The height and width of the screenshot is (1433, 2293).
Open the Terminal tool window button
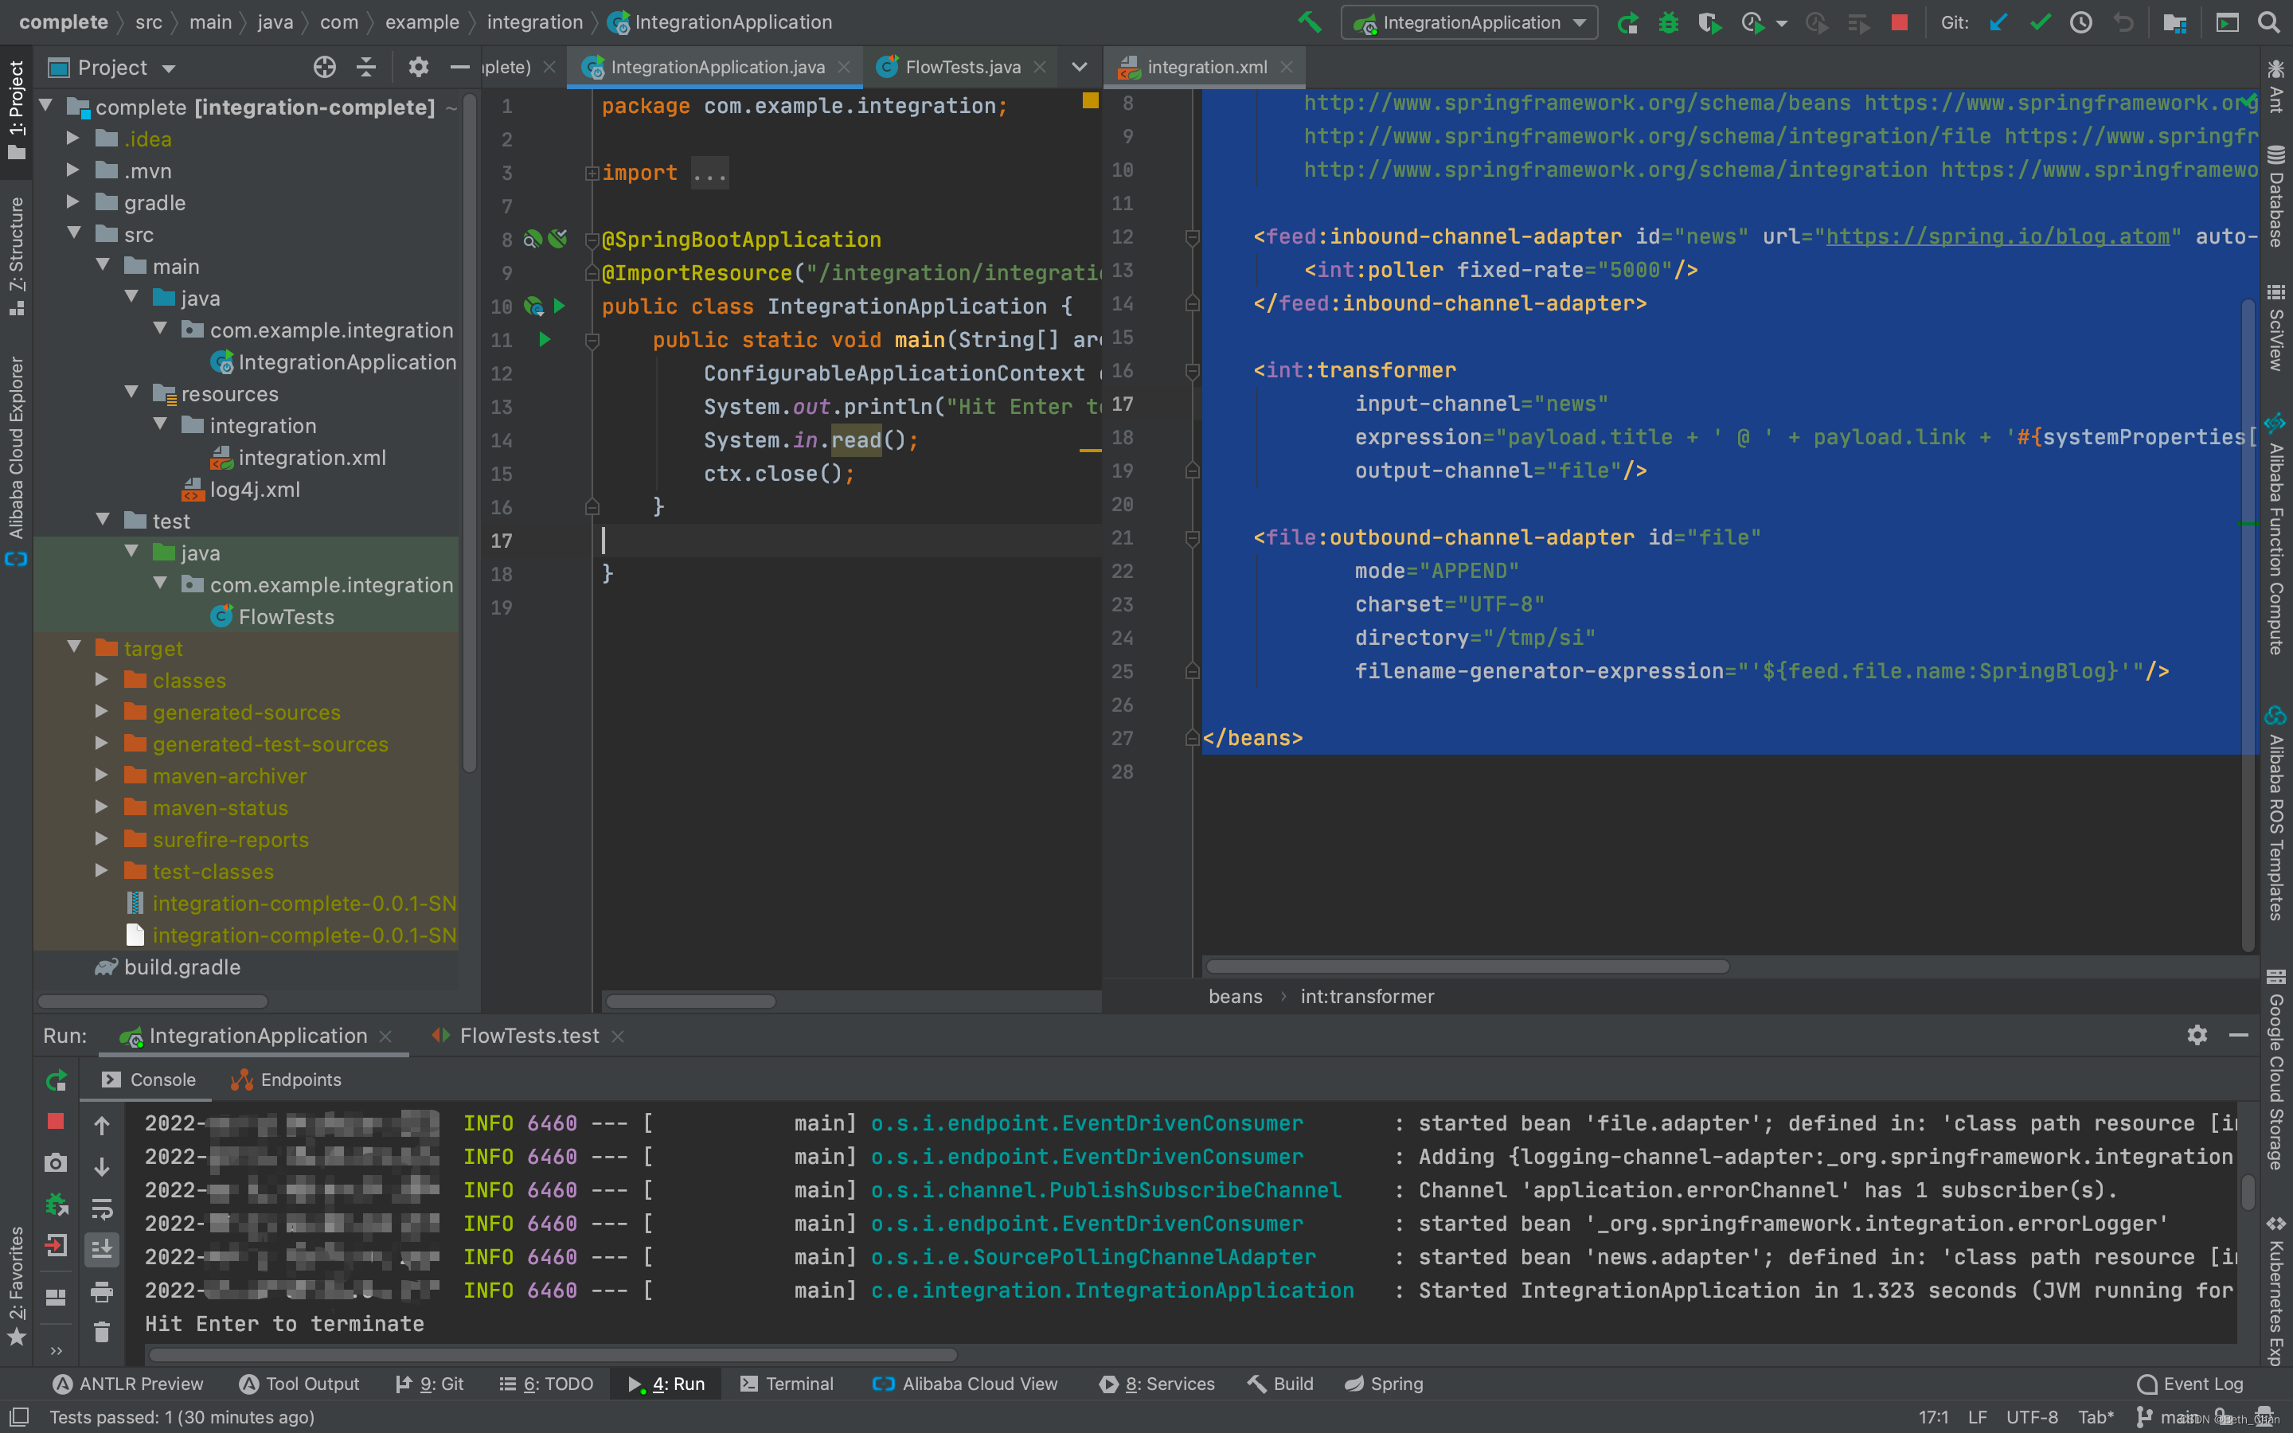coord(787,1384)
